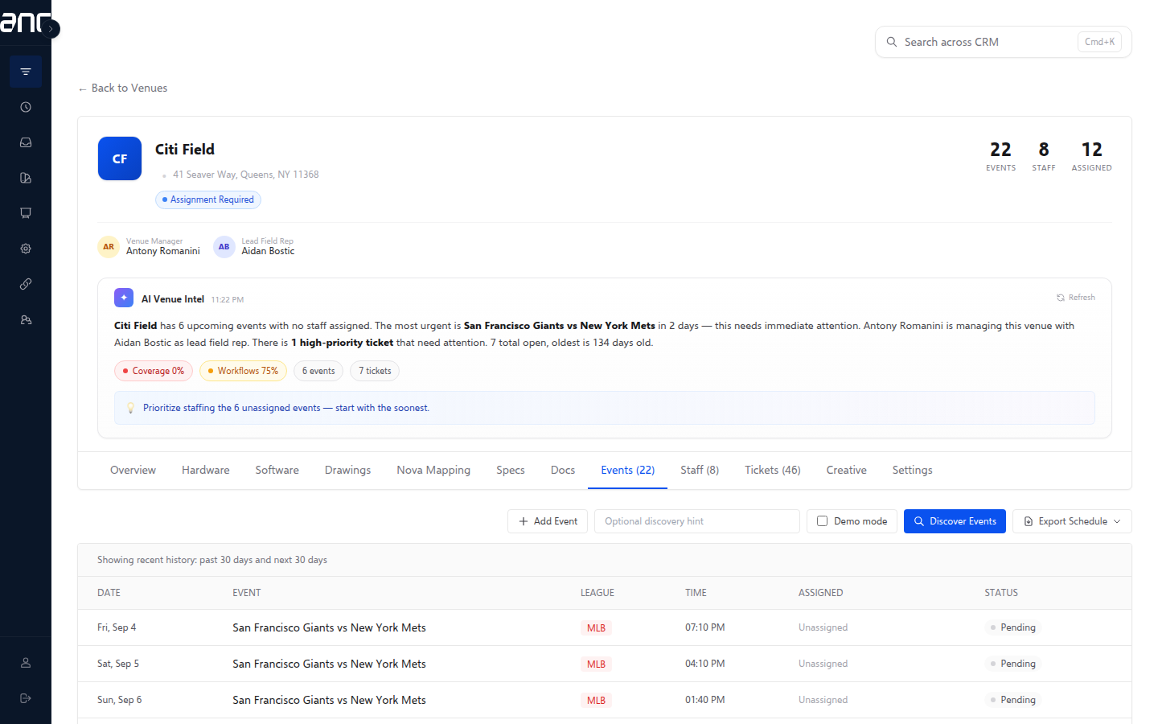Switch to the Specs tab

pyautogui.click(x=511, y=471)
